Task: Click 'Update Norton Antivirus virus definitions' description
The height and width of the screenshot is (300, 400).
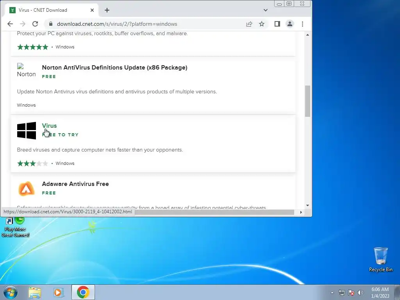Action: [117, 91]
